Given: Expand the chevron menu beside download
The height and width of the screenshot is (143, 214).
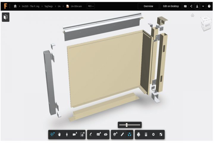Looking at the screenshot, I should click(x=203, y=6).
